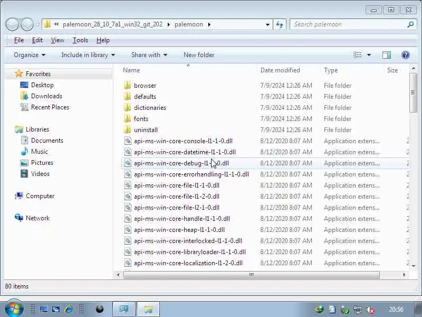Click the Libraries node in the navigation pane
The width and height of the screenshot is (422, 317).
pos(37,129)
